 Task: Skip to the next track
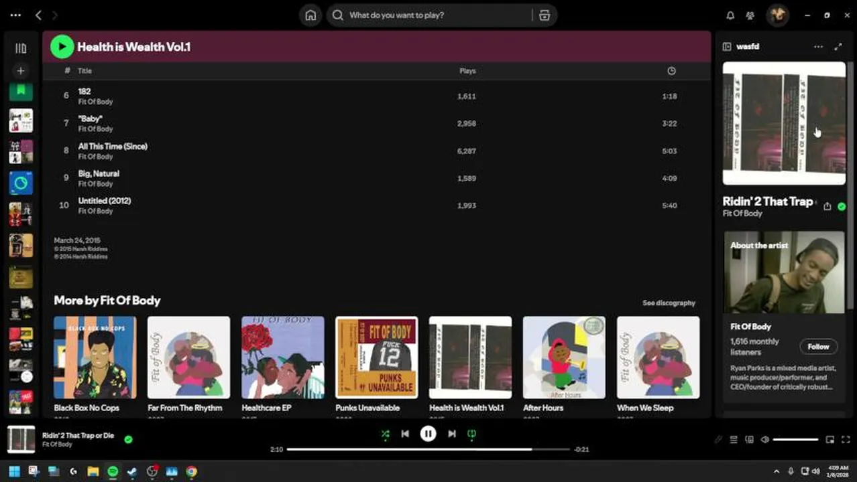click(451, 434)
